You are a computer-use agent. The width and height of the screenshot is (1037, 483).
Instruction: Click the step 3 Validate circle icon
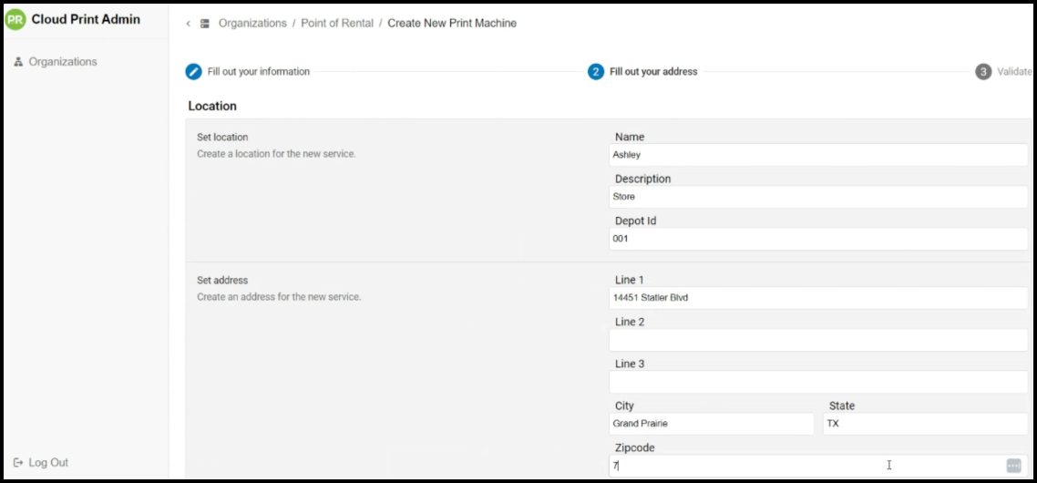[x=983, y=72]
